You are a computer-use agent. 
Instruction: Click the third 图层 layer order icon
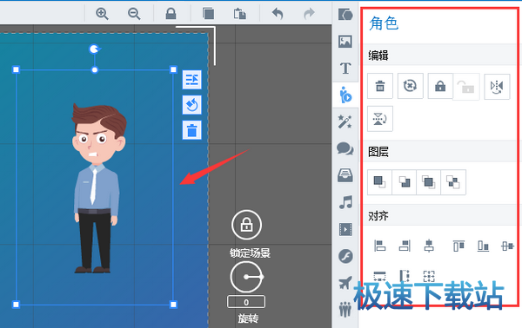428,182
